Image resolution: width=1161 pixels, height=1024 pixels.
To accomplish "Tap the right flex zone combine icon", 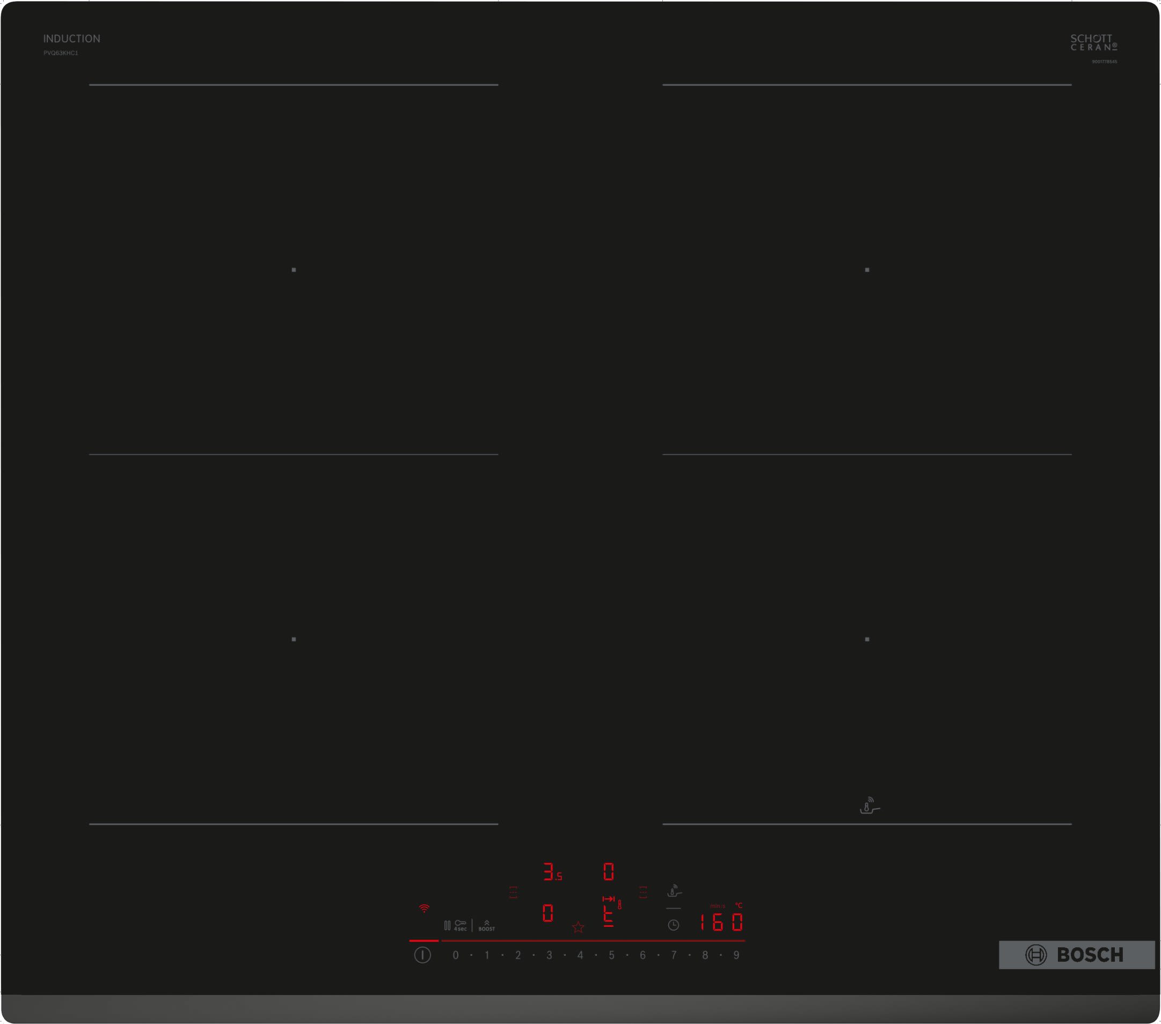I will point(643,892).
